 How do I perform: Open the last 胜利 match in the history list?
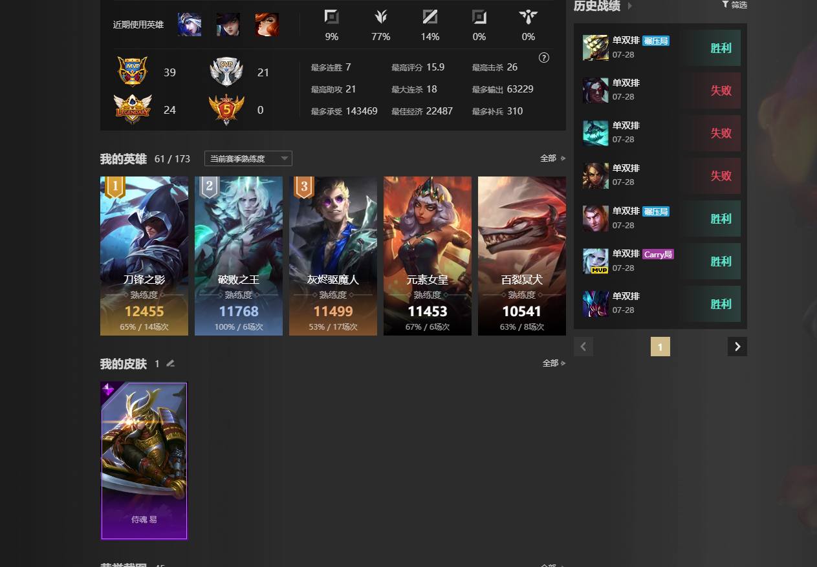[660, 304]
